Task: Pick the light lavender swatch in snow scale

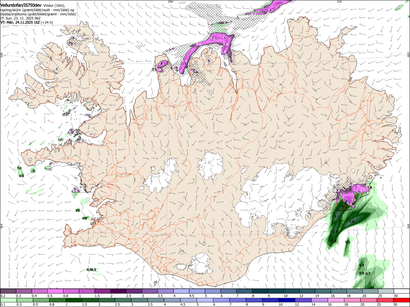Action: (x=181, y=291)
